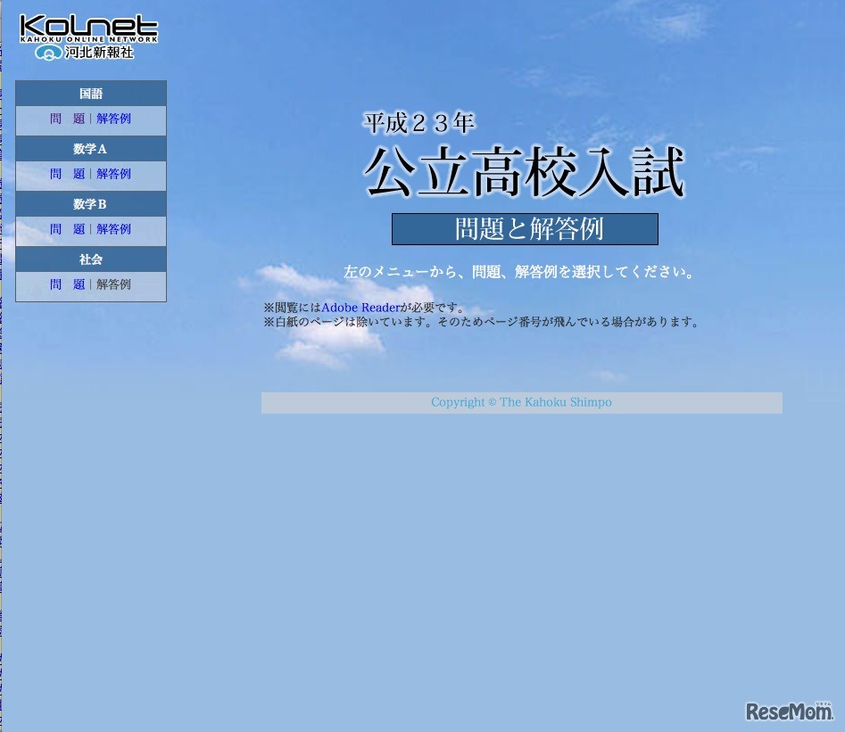The width and height of the screenshot is (845, 732).
Task: Follow the Adobe Reader link
Action: pos(360,308)
